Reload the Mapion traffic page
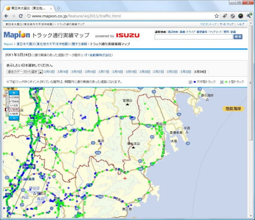The width and height of the screenshot is (255, 220). [21, 16]
